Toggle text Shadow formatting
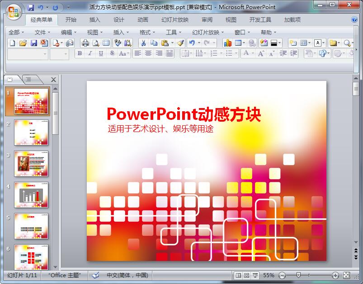The height and width of the screenshot is (284, 363). [x=112, y=53]
